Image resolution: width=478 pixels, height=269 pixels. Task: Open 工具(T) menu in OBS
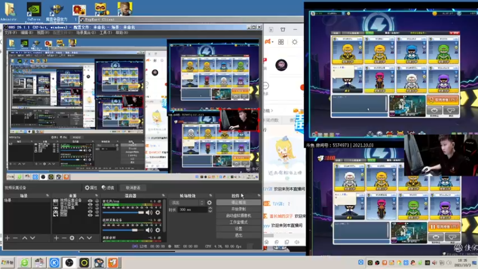[x=106, y=33]
